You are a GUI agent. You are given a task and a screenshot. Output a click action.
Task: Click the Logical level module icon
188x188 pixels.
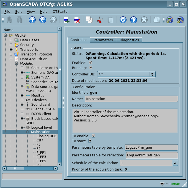[x=28, y=127]
